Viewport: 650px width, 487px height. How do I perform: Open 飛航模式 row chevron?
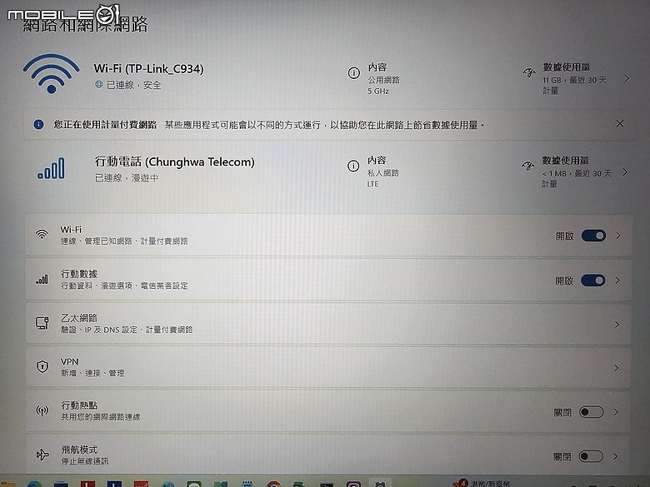pos(616,456)
